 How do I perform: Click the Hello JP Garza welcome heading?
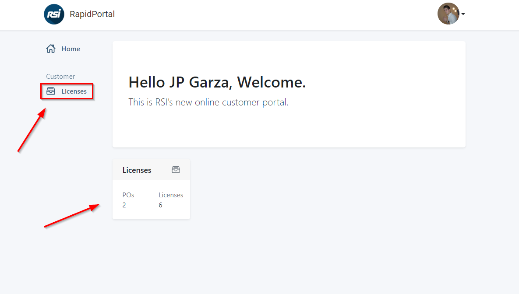click(x=217, y=82)
